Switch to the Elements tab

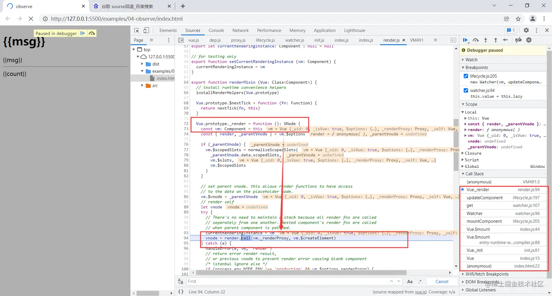coord(168,30)
